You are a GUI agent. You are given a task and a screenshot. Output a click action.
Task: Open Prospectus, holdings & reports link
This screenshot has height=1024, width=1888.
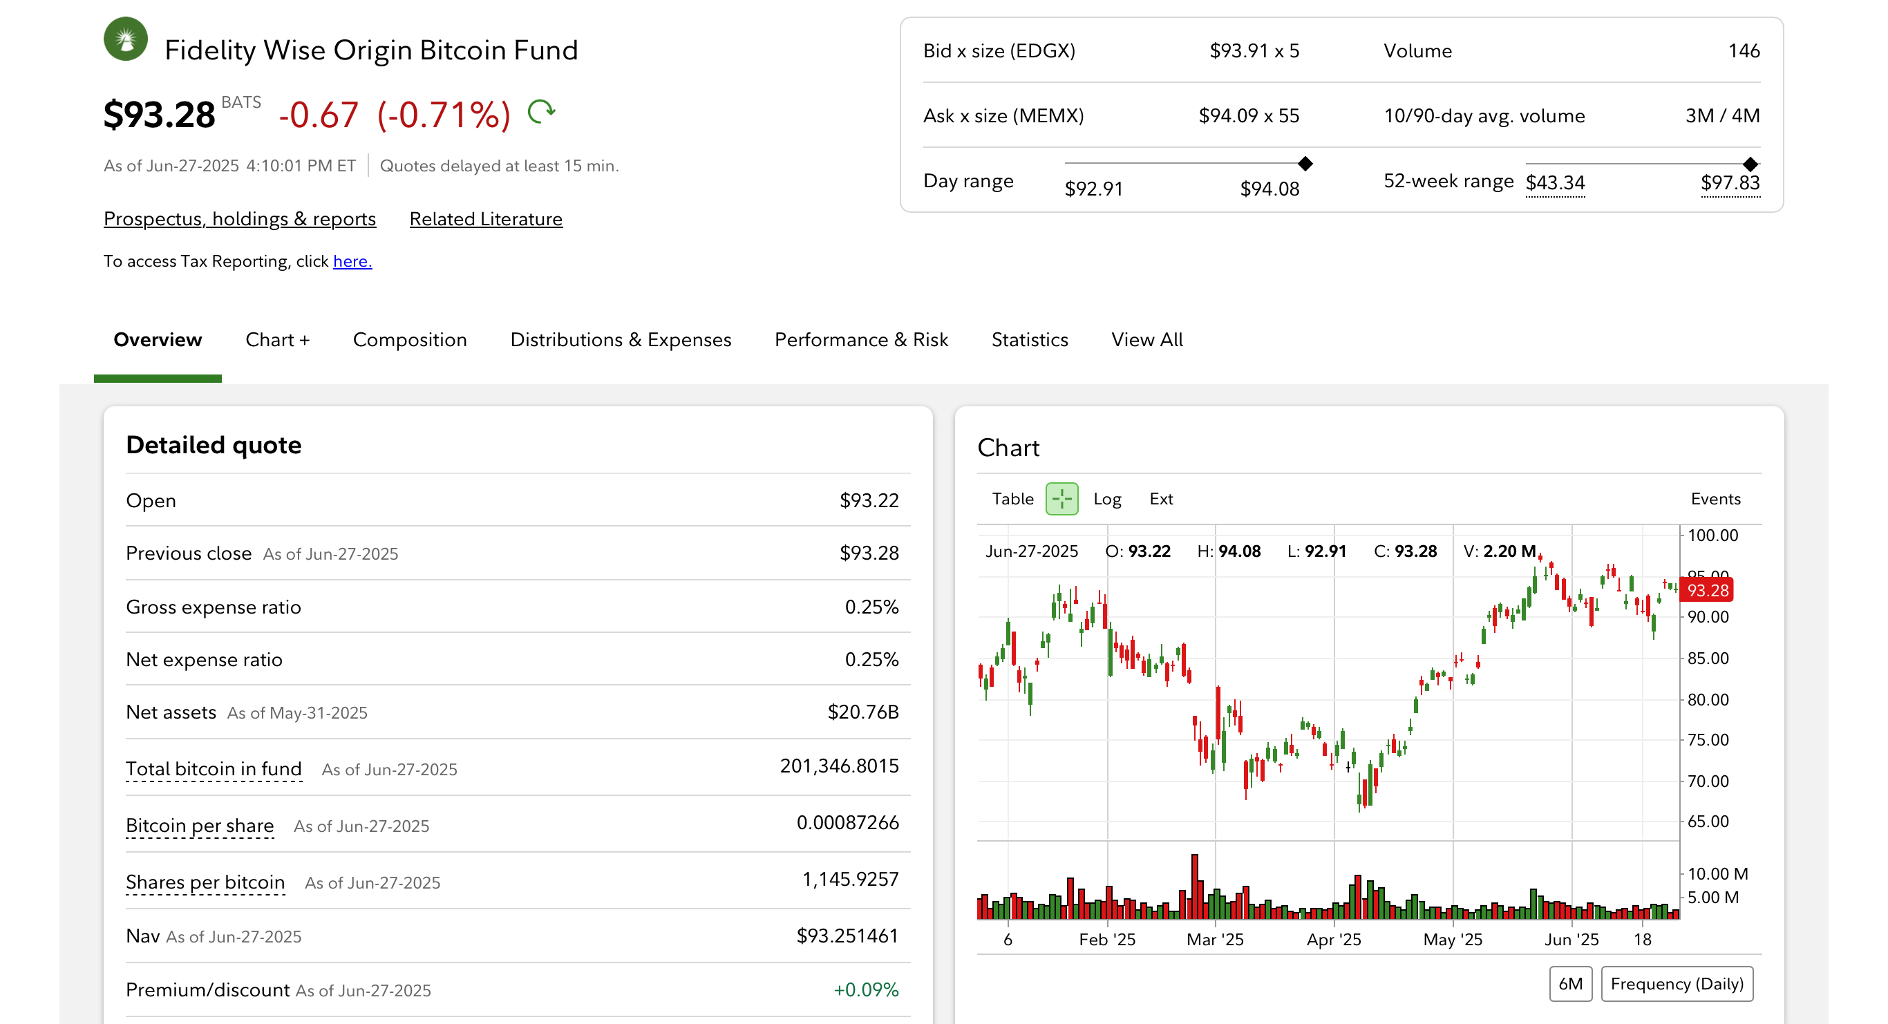coord(240,219)
